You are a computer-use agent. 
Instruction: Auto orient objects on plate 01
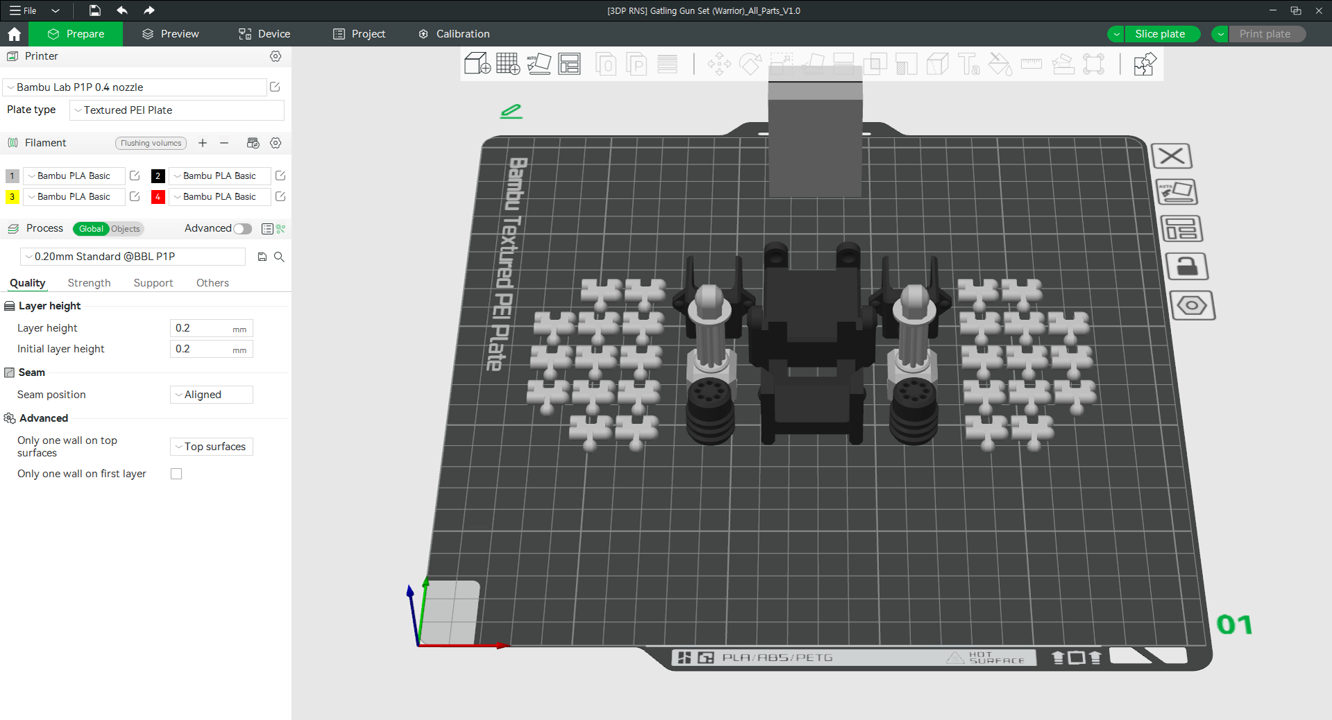[1177, 192]
